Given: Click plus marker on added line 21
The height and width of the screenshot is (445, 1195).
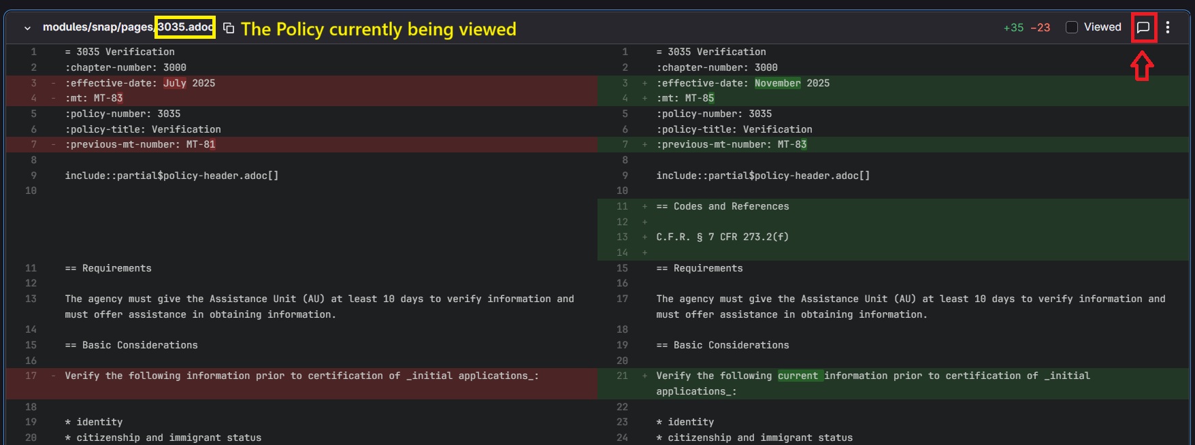Looking at the screenshot, I should 644,376.
